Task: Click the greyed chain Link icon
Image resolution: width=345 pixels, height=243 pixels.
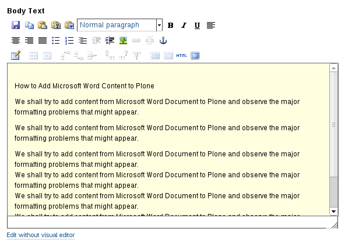Action: (x=136, y=40)
